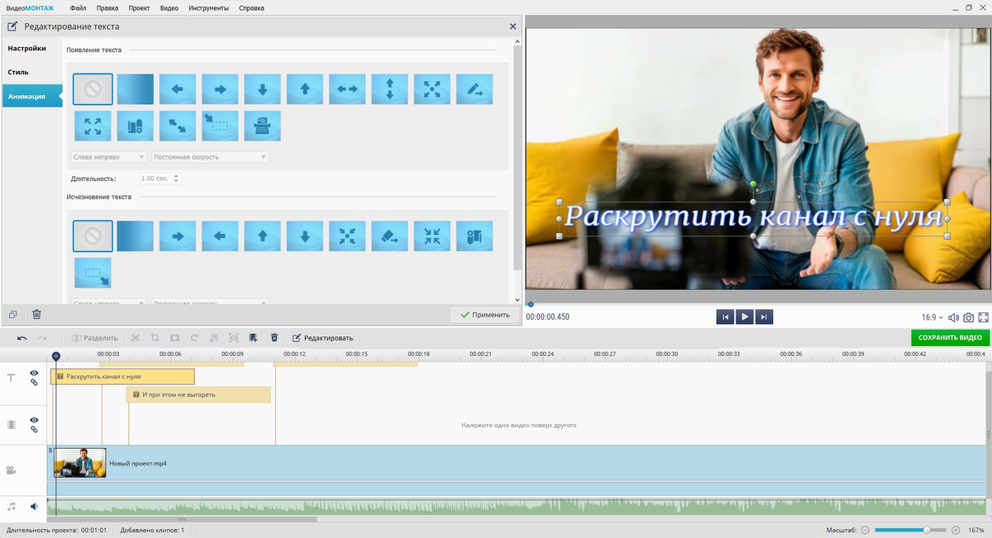Toggle visibility eye of overlay video track
The height and width of the screenshot is (538, 992).
click(x=34, y=420)
